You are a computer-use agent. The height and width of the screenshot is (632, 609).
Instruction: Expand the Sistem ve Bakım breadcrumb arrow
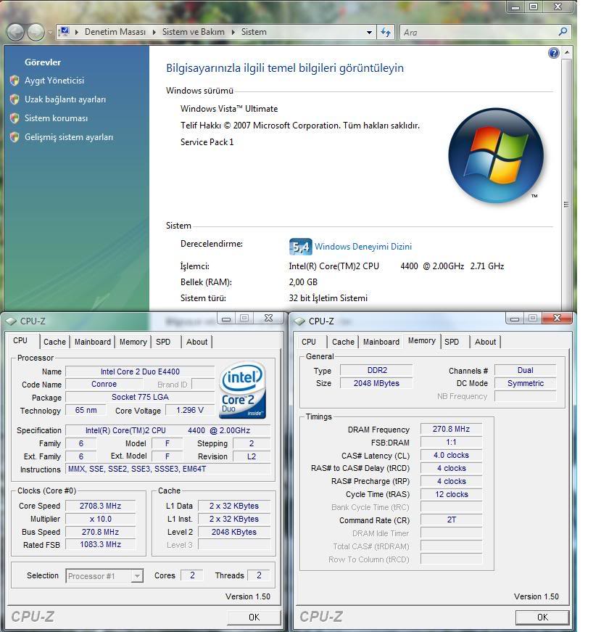[x=154, y=32]
